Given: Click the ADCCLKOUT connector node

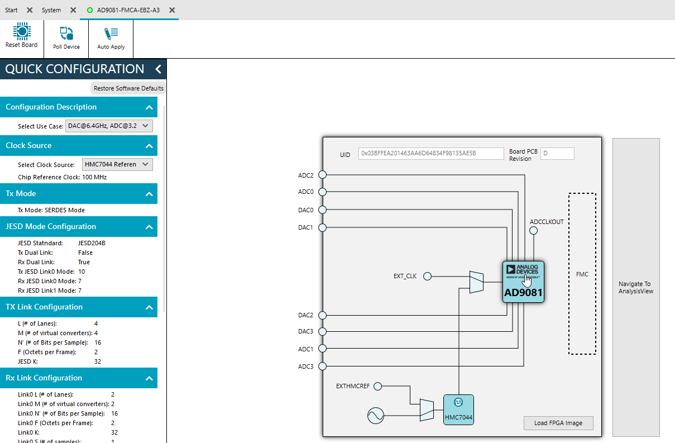Looking at the screenshot, I should point(534,231).
